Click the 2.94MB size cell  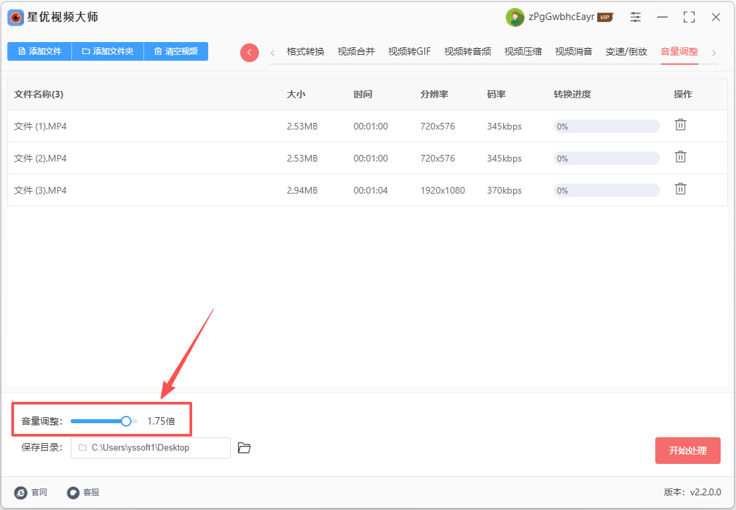302,191
